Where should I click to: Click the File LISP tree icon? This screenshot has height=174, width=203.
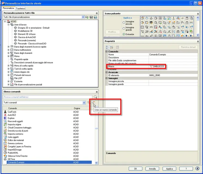(12, 78)
